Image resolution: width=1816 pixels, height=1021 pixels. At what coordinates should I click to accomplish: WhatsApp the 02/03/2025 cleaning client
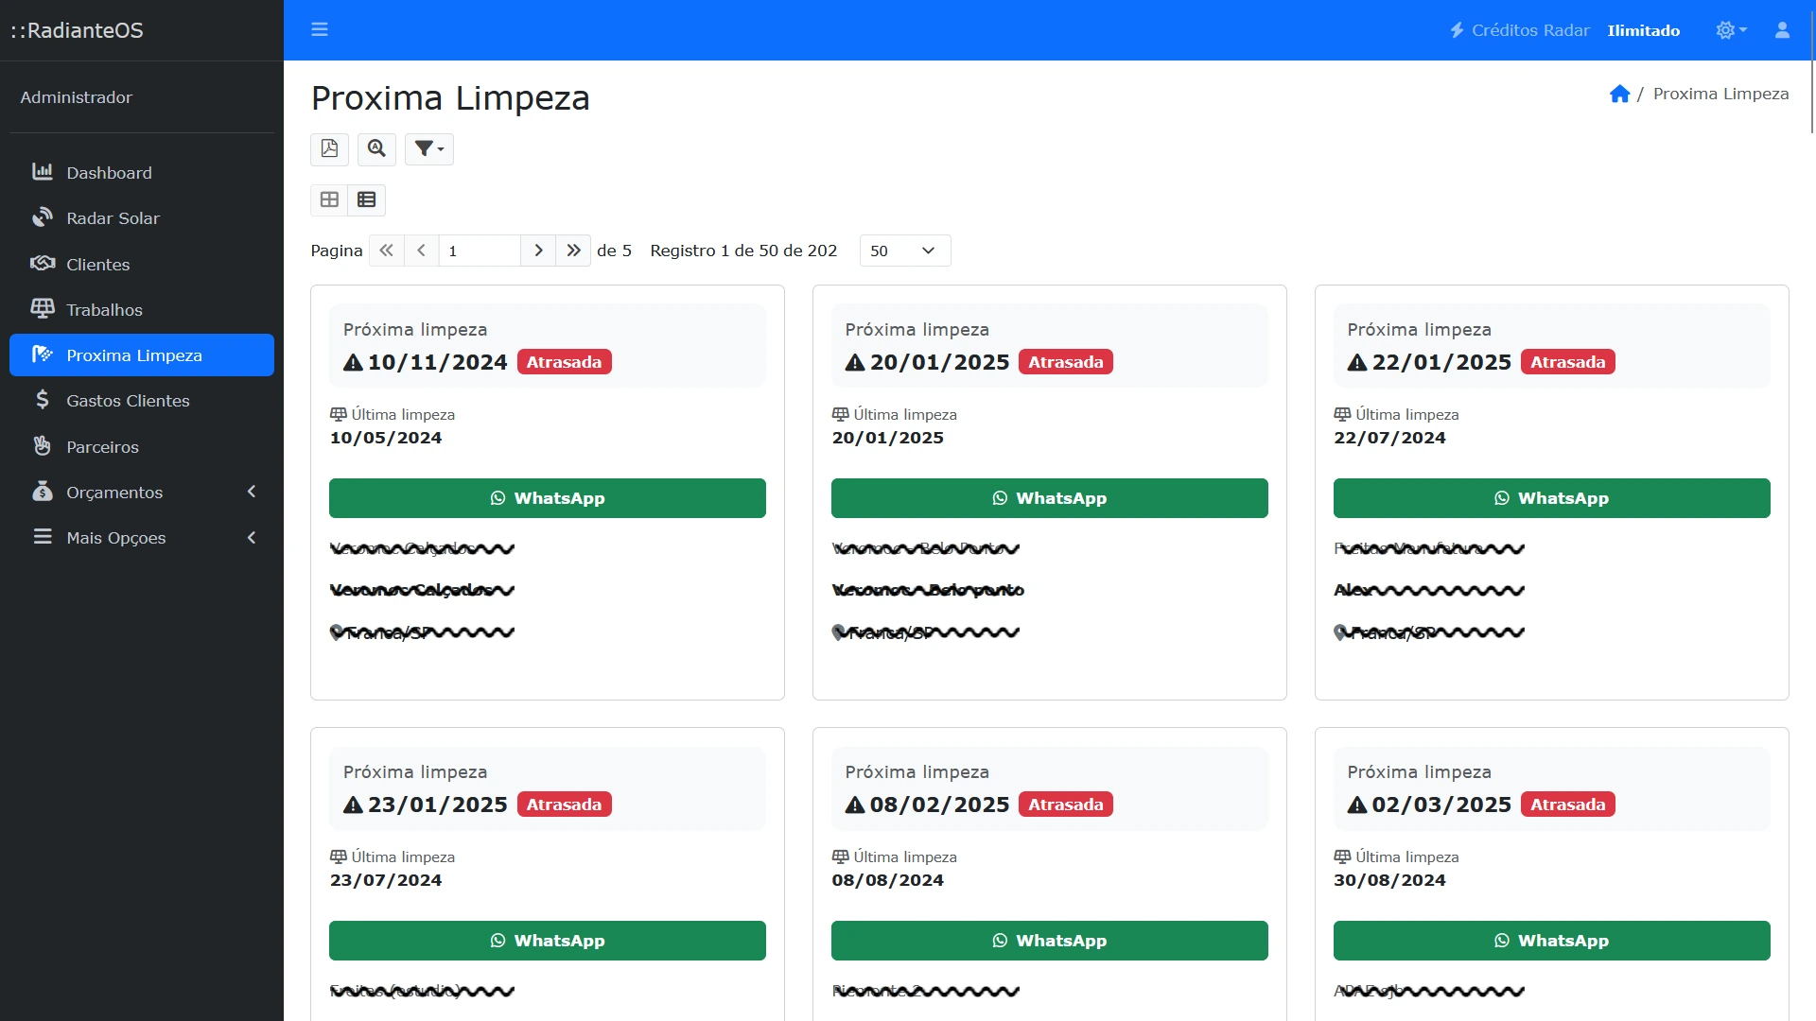tap(1552, 941)
